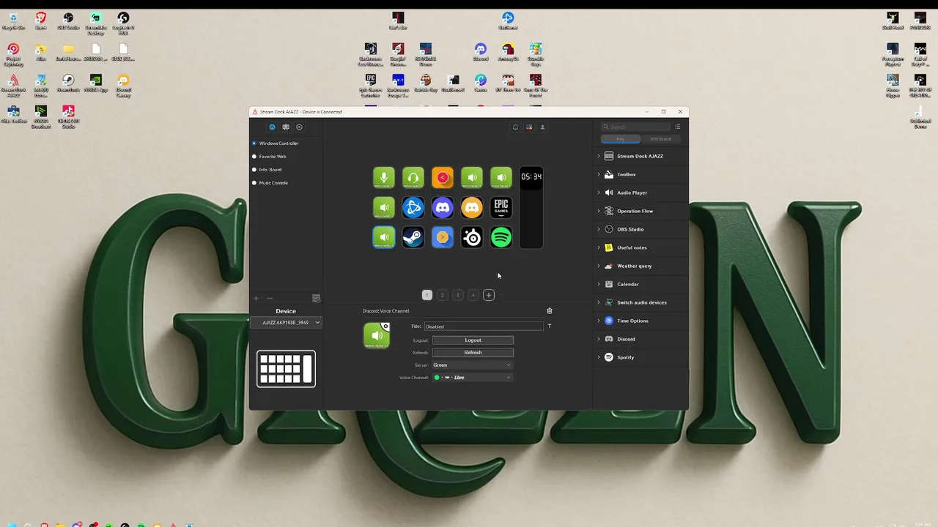Open the settings gear in left panel
This screenshot has height=527, width=938.
point(299,127)
